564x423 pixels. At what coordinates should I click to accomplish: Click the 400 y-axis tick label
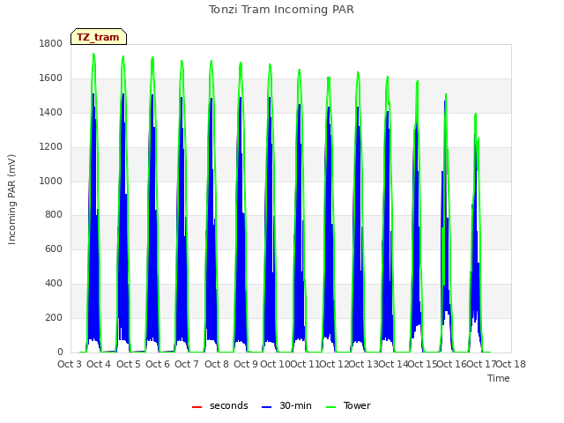[54, 284]
